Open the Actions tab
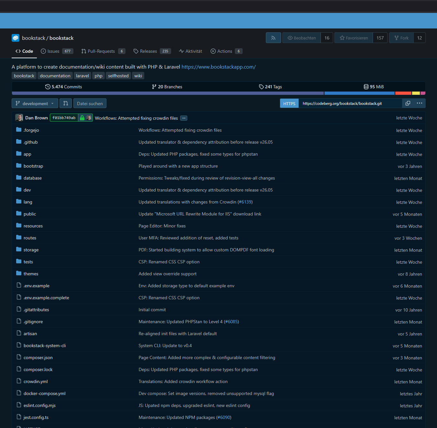The image size is (437, 428). click(226, 51)
